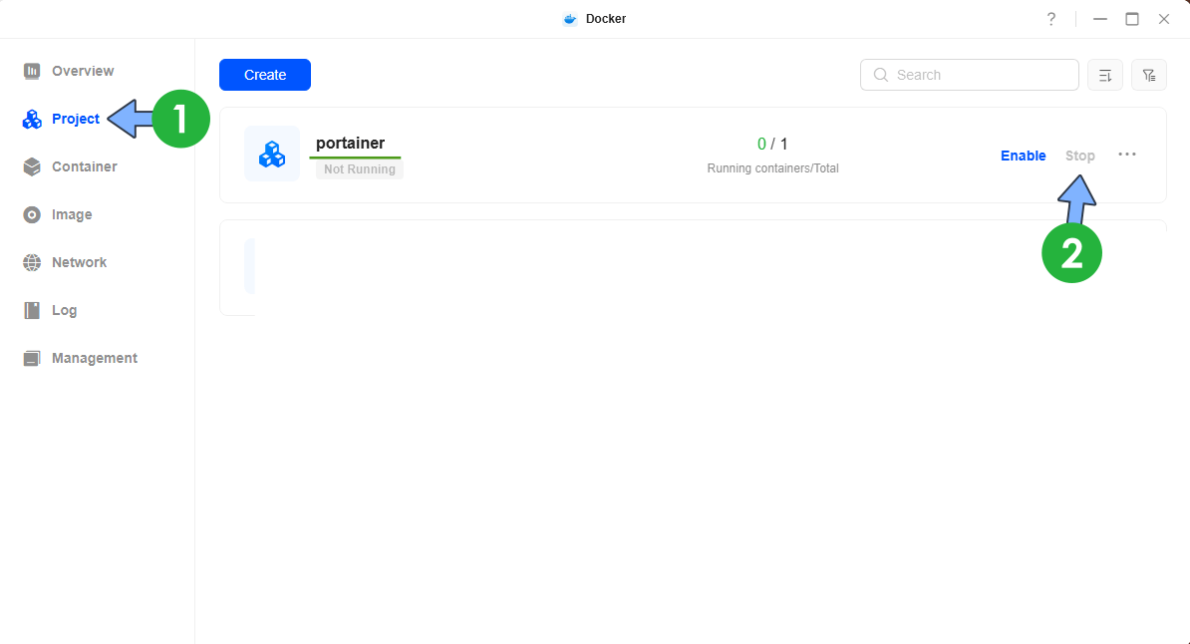Screen dimensions: 1190x644
Task: Click the sort order icon
Action: (1104, 75)
